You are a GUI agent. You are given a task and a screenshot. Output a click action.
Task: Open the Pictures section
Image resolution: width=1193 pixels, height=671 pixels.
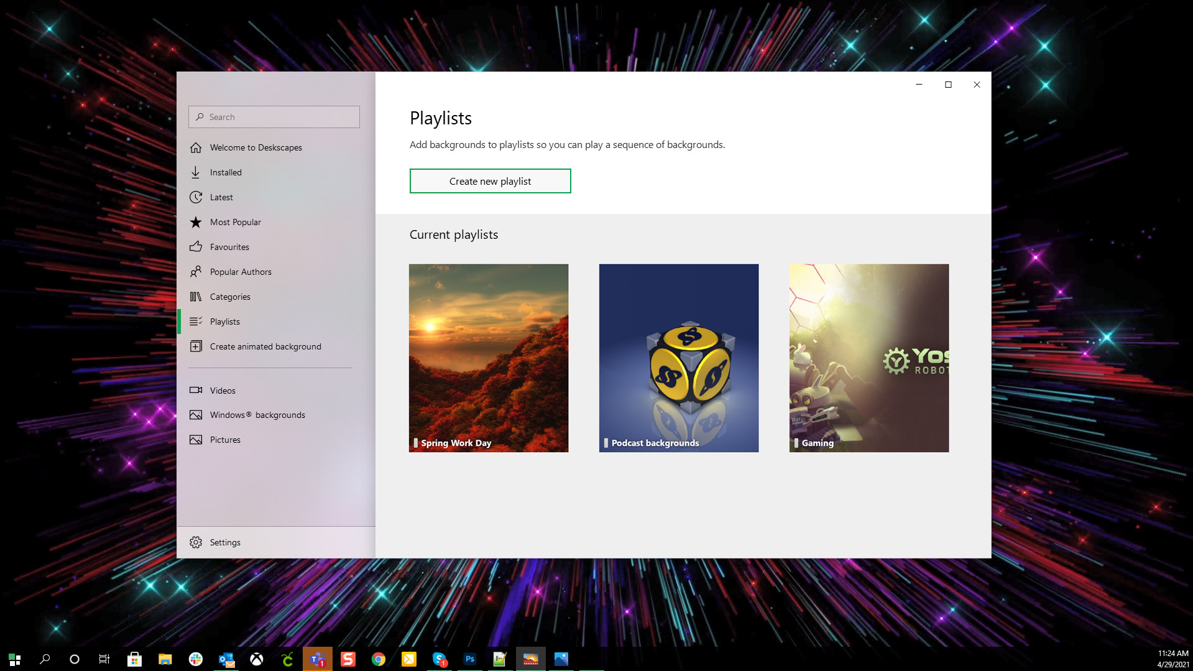point(224,440)
